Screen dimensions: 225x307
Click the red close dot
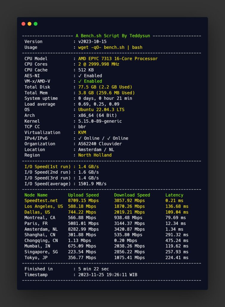pos(23,24)
